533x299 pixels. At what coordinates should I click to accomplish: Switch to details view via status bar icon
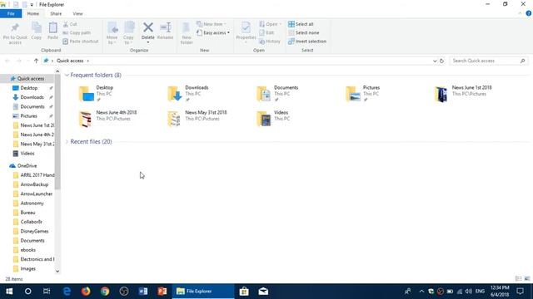518,279
